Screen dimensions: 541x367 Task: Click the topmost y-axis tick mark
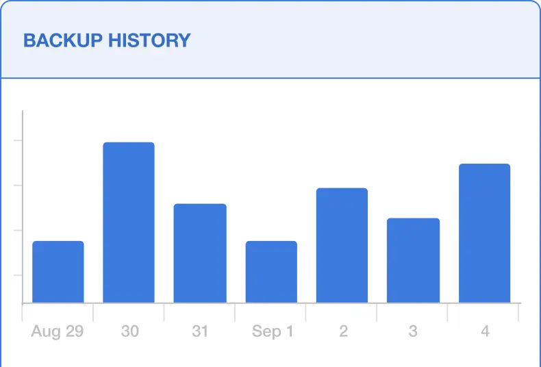pyautogui.click(x=18, y=140)
